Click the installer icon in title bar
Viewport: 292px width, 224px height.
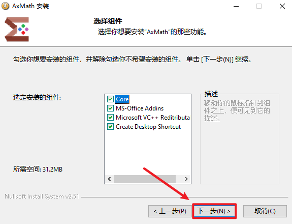point(5,6)
